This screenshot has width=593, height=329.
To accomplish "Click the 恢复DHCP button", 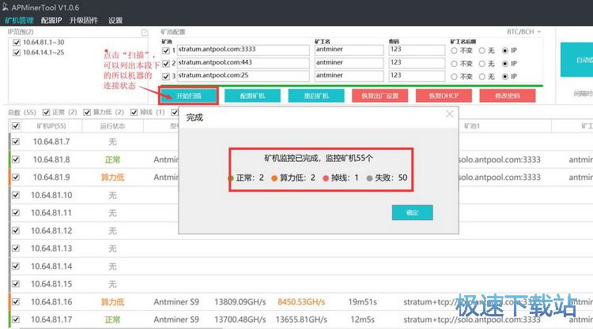I will 444,95.
